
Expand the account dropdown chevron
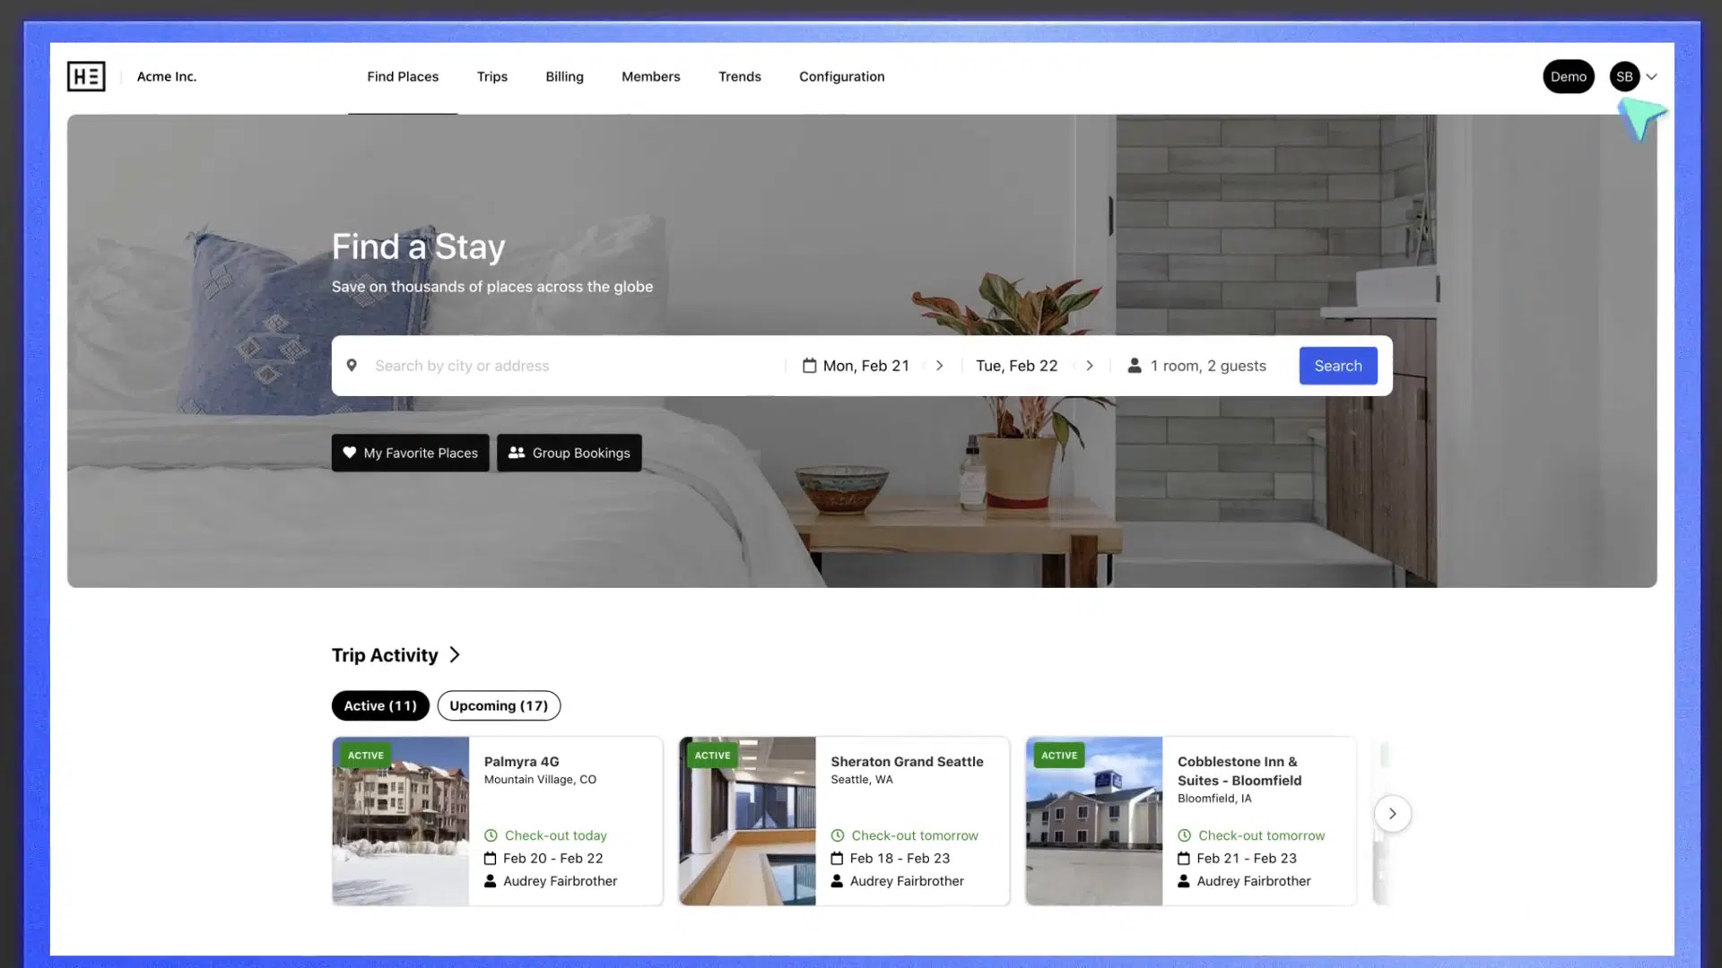pos(1651,76)
